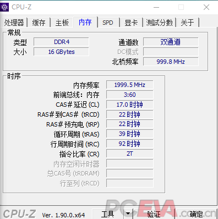The image size is (218, 219).
Task: Click the tRP 22 时钟 value
Action: pyautogui.click(x=130, y=124)
